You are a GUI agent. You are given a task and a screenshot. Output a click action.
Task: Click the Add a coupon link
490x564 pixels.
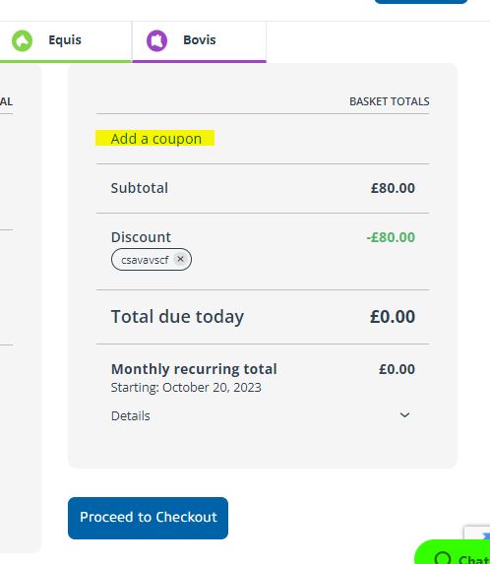[x=156, y=139]
